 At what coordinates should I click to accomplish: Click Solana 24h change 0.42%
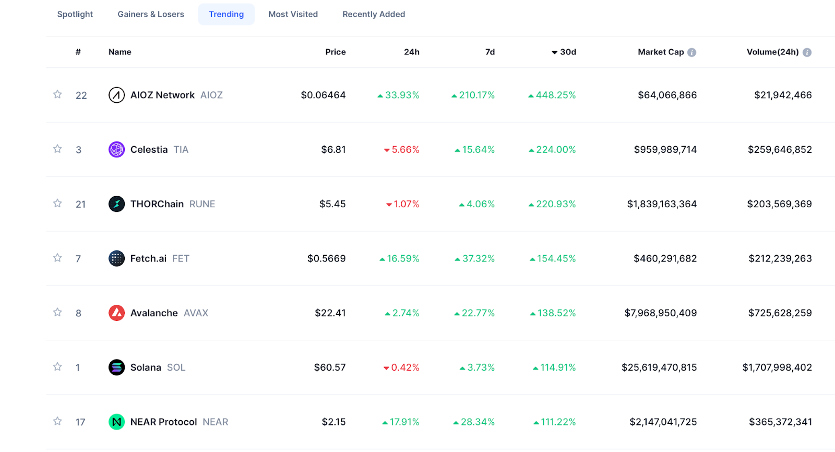coord(401,367)
